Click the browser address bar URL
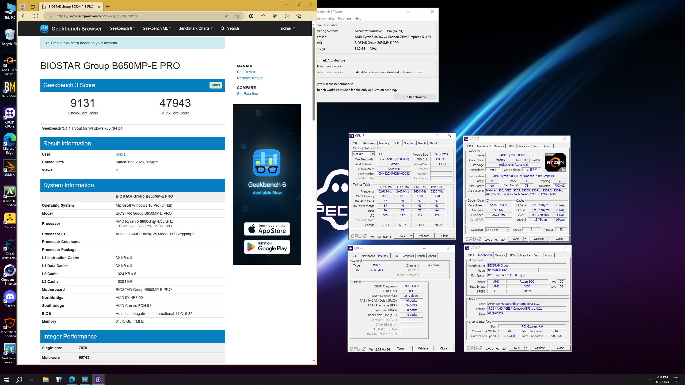 (97, 16)
